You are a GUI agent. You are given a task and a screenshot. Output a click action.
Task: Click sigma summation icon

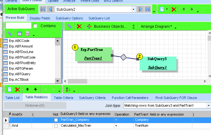pos(134,27)
